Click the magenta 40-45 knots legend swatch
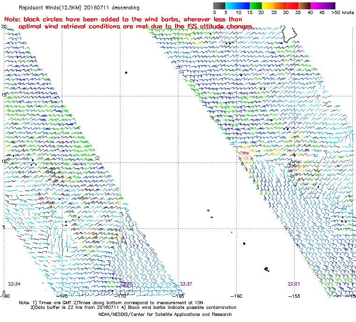This screenshot has height=322, width=356. click(x=317, y=6)
